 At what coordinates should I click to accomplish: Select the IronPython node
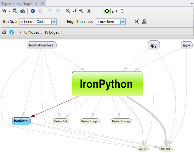107,84
